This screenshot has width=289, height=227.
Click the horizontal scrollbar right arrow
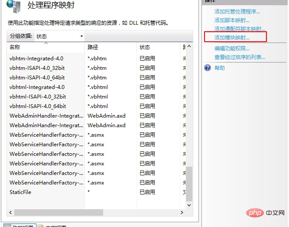coord(182,212)
